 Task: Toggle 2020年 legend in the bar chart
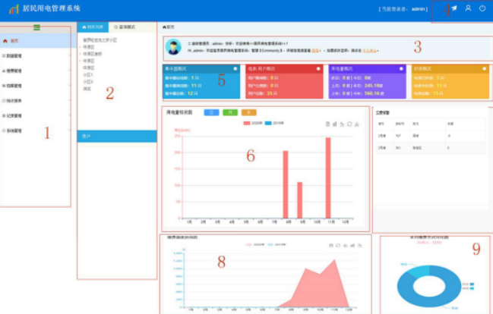pos(253,123)
